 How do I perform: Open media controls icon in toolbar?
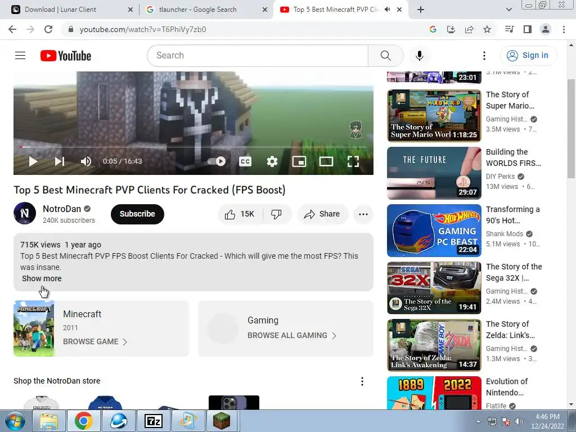pyautogui.click(x=509, y=29)
